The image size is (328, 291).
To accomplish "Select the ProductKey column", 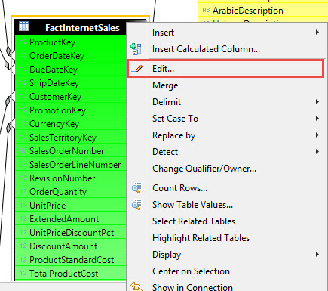I will [x=70, y=42].
